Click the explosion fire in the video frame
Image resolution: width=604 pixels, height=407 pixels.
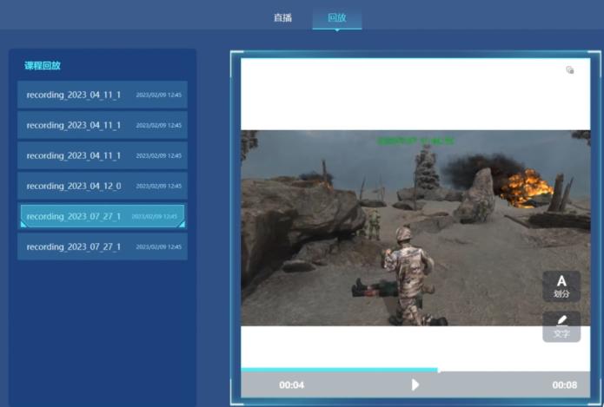pyautogui.click(x=524, y=186)
